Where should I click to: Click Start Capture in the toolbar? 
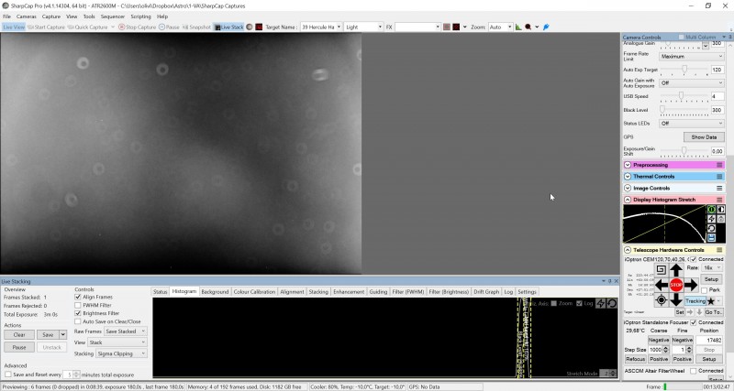point(46,27)
